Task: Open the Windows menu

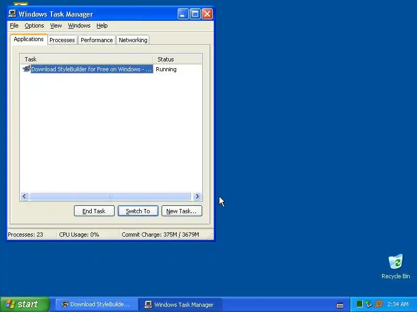Action: [x=79, y=25]
